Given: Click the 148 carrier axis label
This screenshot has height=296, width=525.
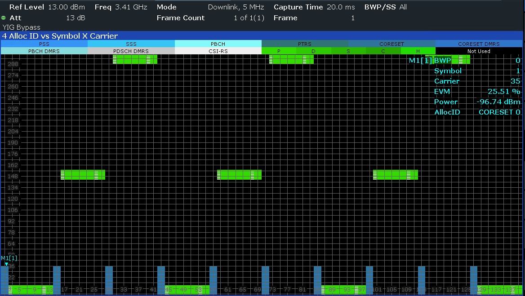Looking at the screenshot, I should click(13, 176).
